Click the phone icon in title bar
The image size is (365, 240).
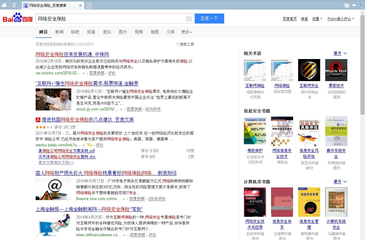14,5
